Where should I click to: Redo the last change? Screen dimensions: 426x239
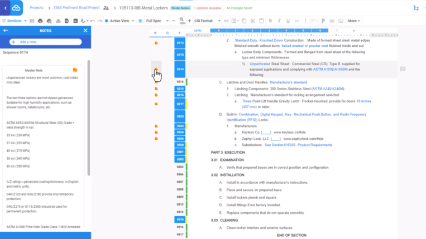click(100, 21)
